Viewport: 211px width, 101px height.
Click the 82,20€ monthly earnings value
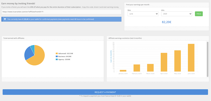point(167,22)
